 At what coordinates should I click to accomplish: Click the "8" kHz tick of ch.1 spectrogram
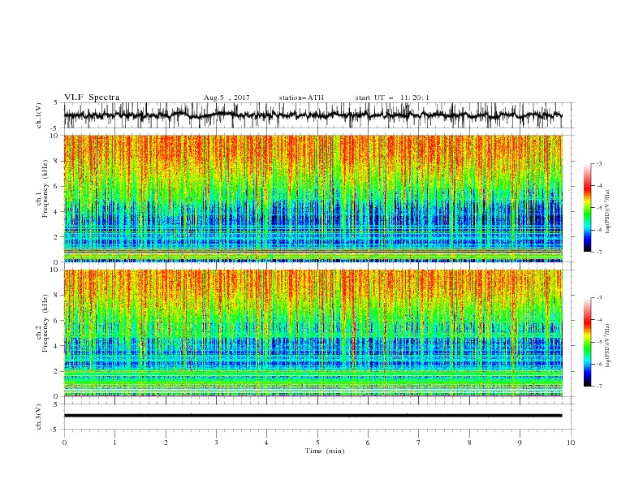(x=58, y=161)
